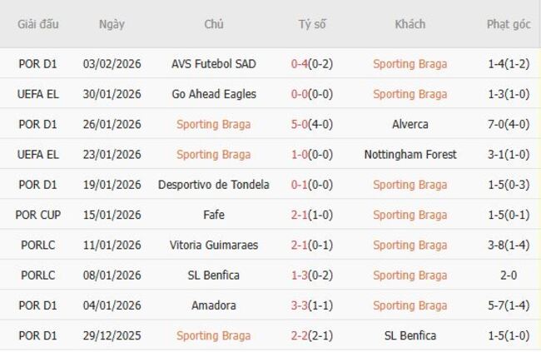Open the Amadora team link
Screen dimensions: 541x352
coord(213,305)
